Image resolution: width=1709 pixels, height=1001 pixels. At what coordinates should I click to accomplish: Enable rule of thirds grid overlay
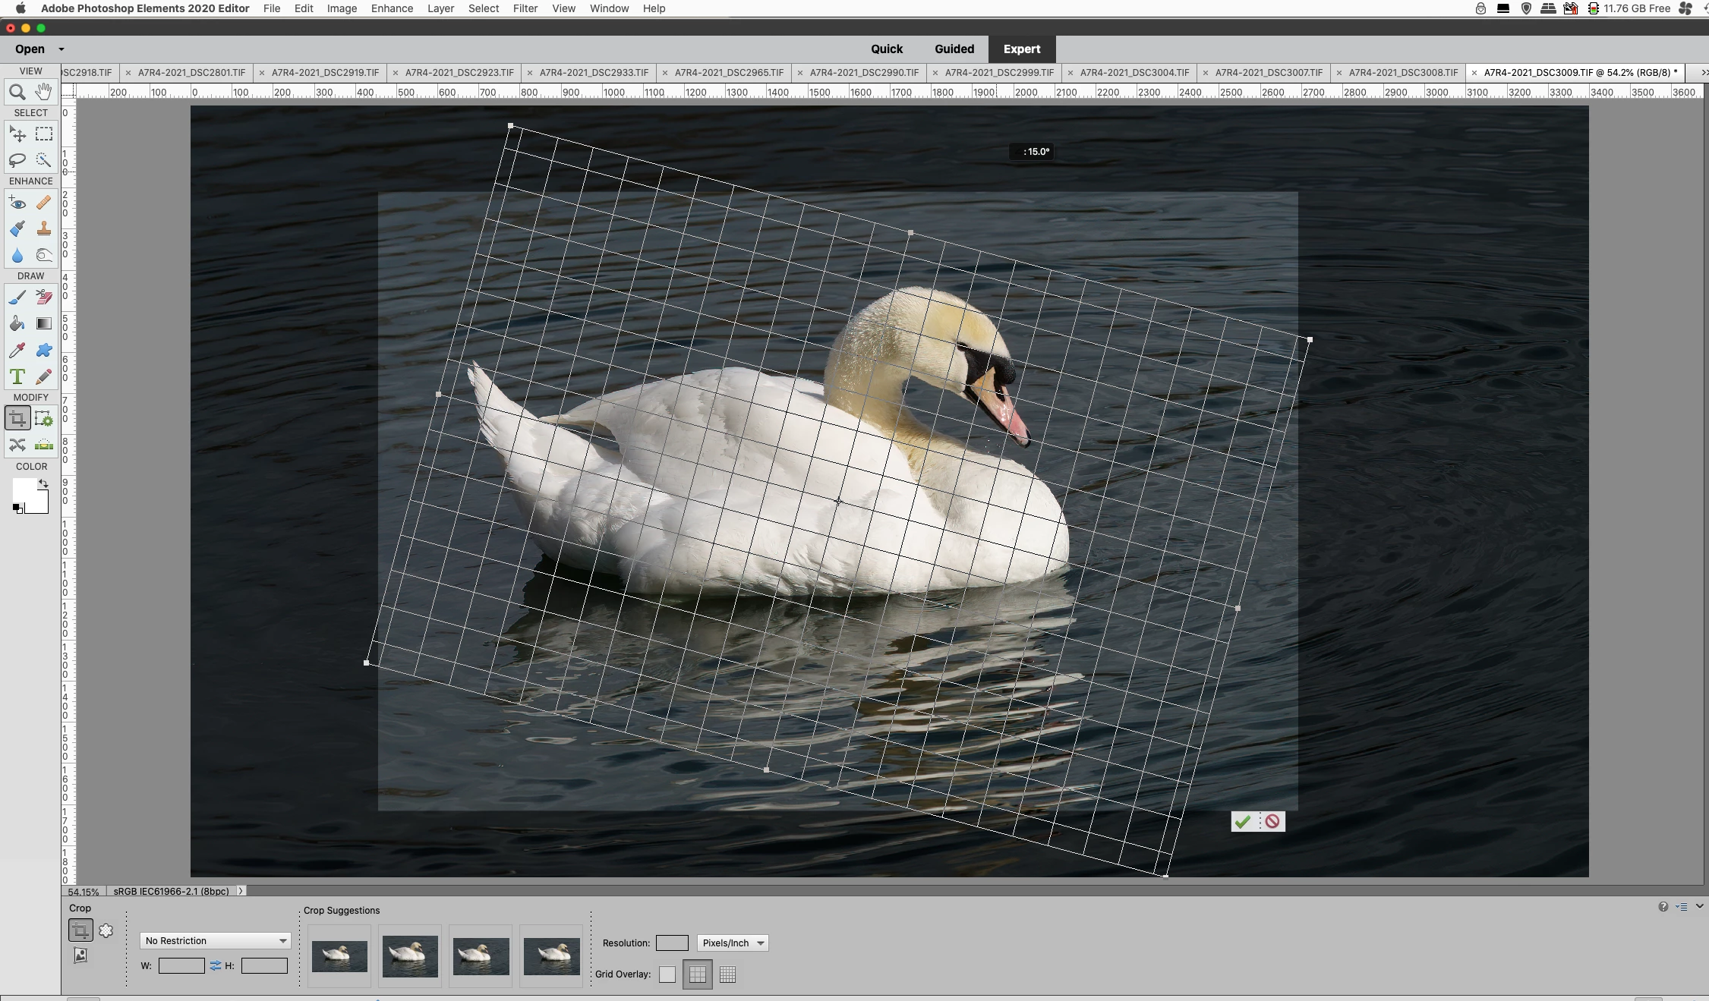pos(697,974)
